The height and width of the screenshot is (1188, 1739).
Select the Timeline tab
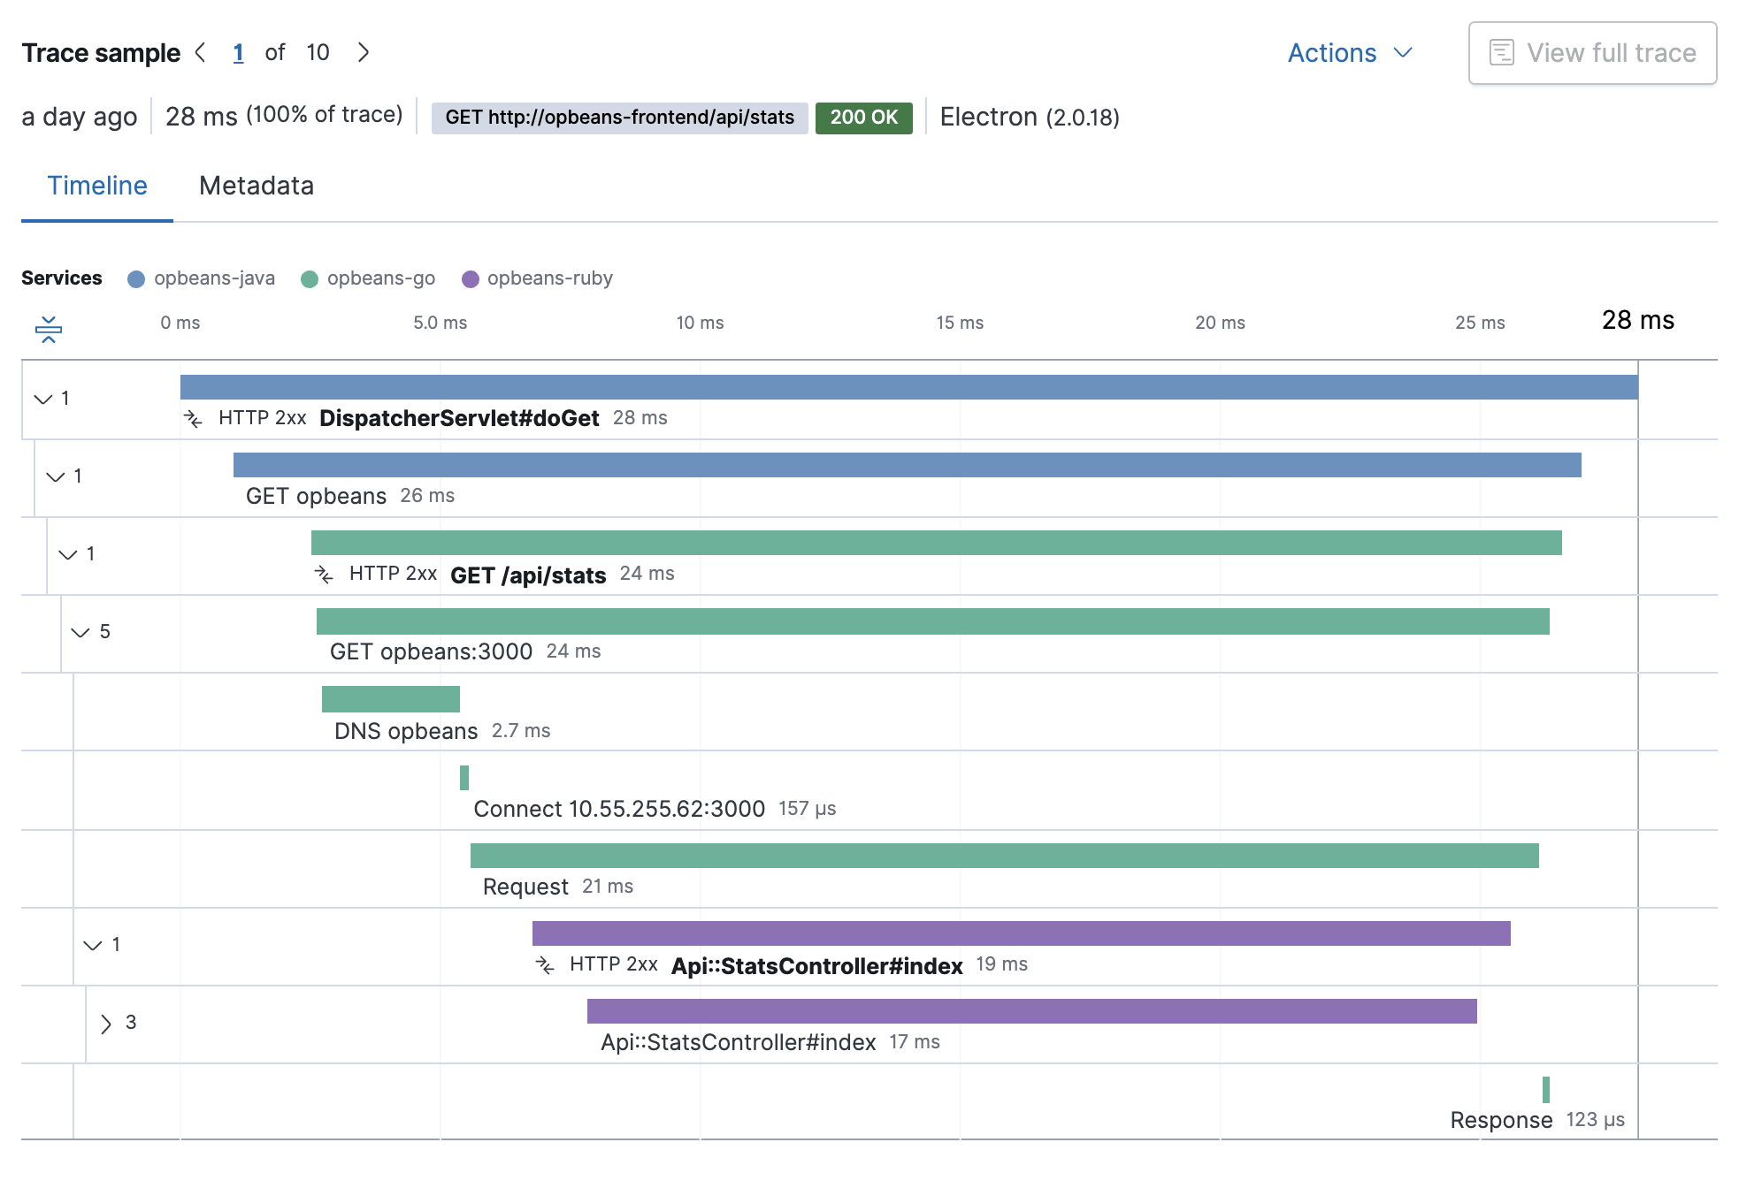pyautogui.click(x=96, y=186)
